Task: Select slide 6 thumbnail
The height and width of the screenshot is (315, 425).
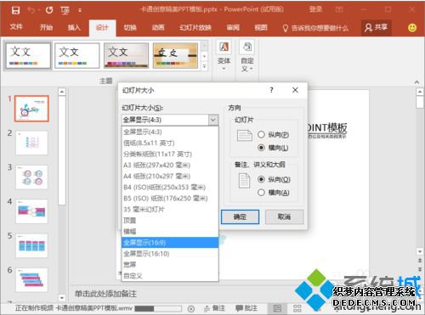Action: pos(31,280)
